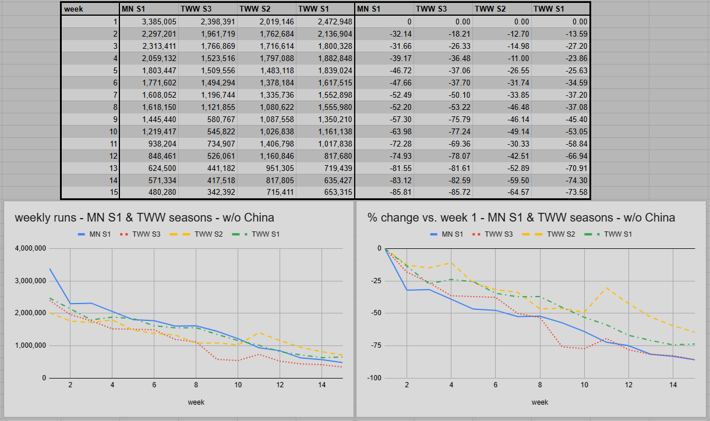Select the first 'TWW S3' column header
This screenshot has height=421, width=710.
[208, 9]
